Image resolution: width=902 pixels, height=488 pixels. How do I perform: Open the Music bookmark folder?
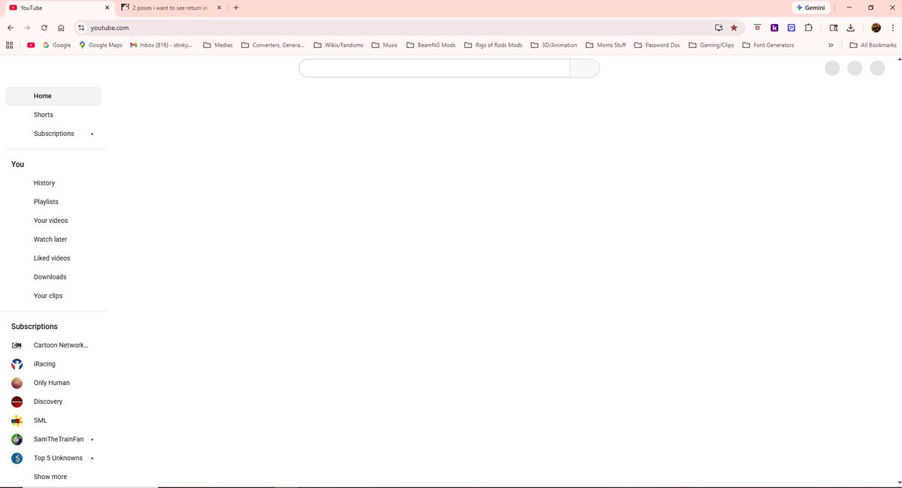click(385, 45)
